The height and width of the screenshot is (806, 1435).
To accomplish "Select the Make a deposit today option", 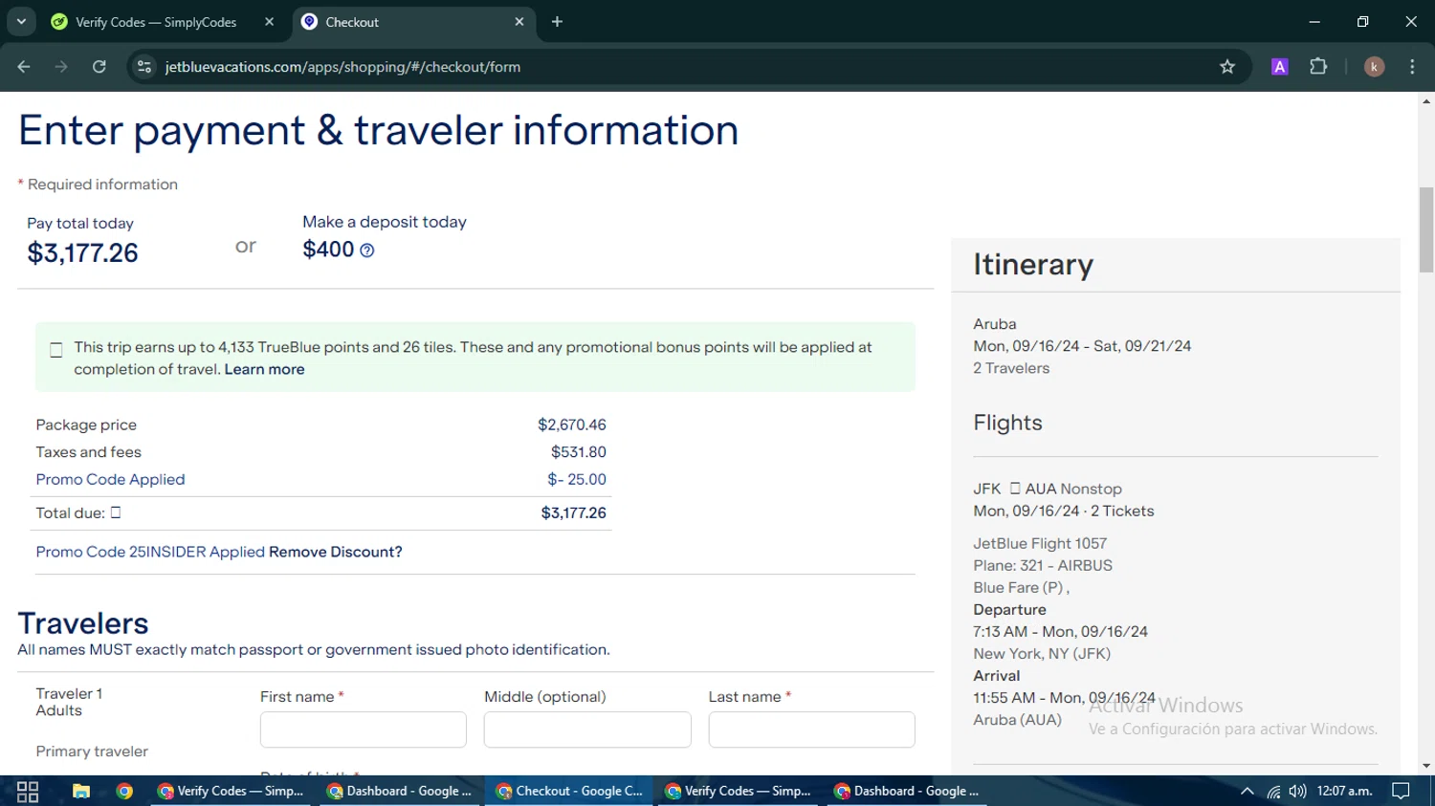I will [385, 236].
